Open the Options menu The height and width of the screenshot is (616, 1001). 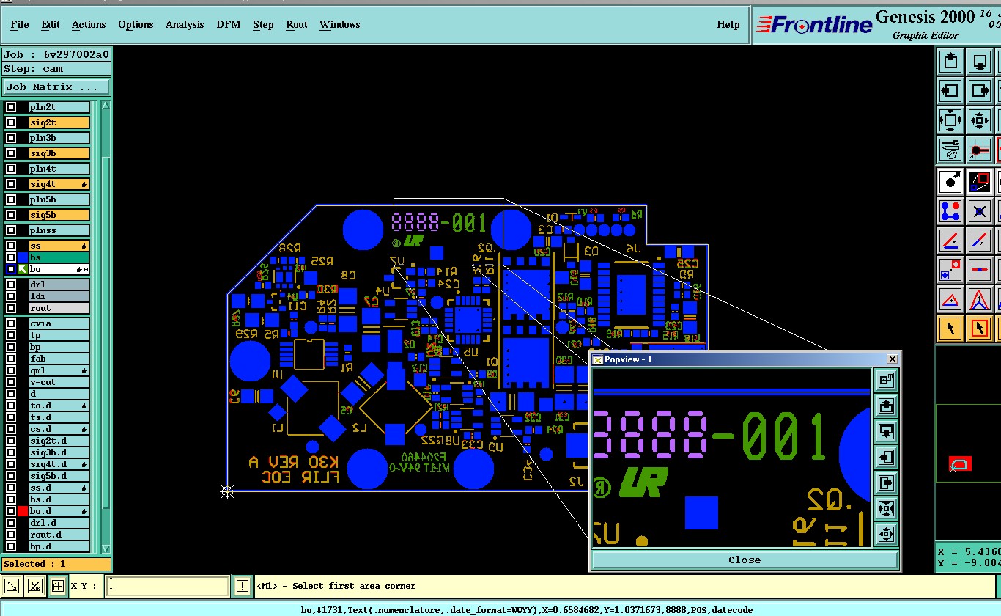click(136, 24)
